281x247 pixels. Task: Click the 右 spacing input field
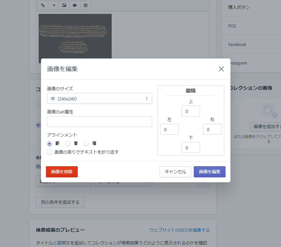click(x=212, y=129)
